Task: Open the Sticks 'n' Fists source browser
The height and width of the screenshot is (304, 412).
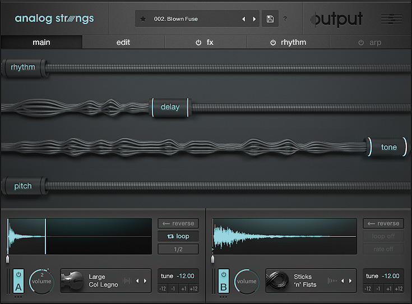Action: [x=311, y=281]
